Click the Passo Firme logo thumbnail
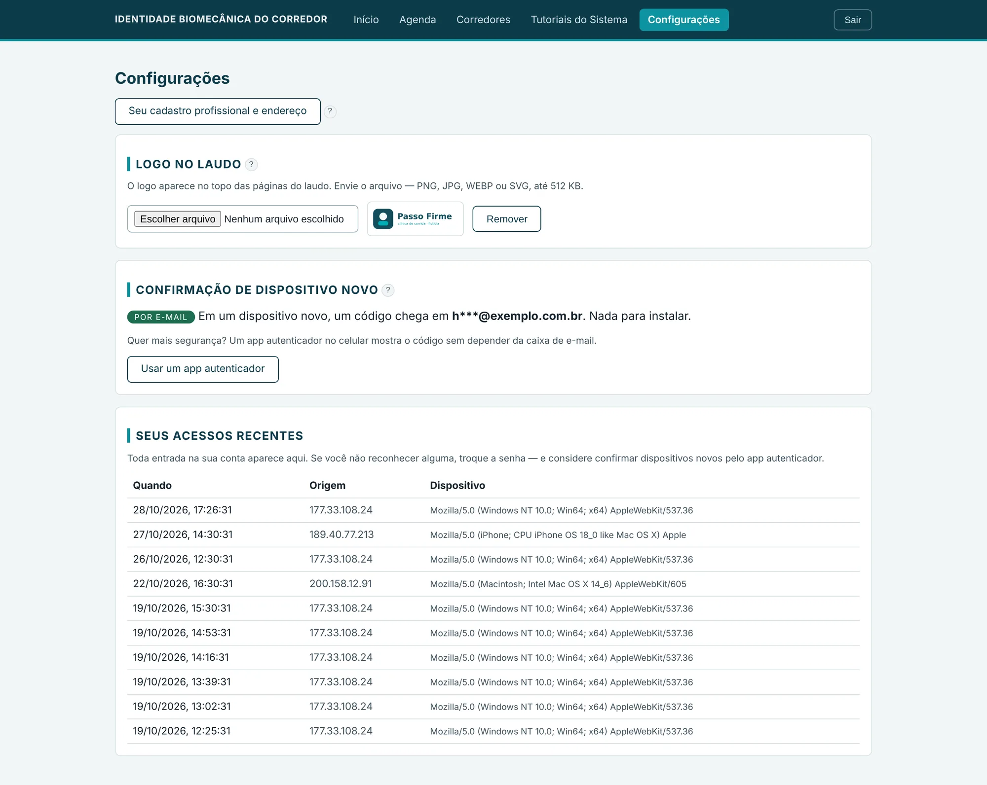This screenshot has width=987, height=785. tap(415, 218)
